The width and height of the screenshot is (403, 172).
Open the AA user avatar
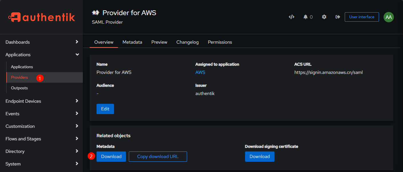coord(388,17)
